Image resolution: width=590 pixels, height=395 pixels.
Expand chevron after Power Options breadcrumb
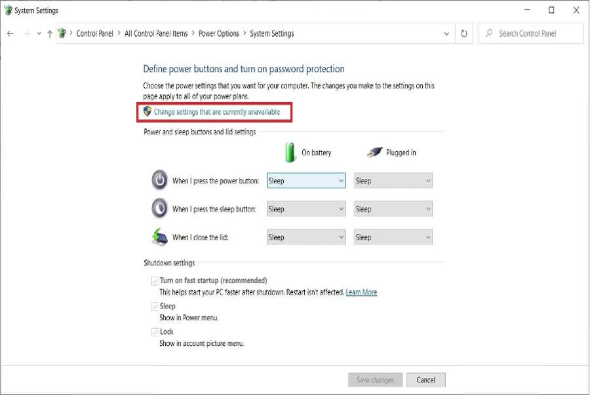(245, 33)
